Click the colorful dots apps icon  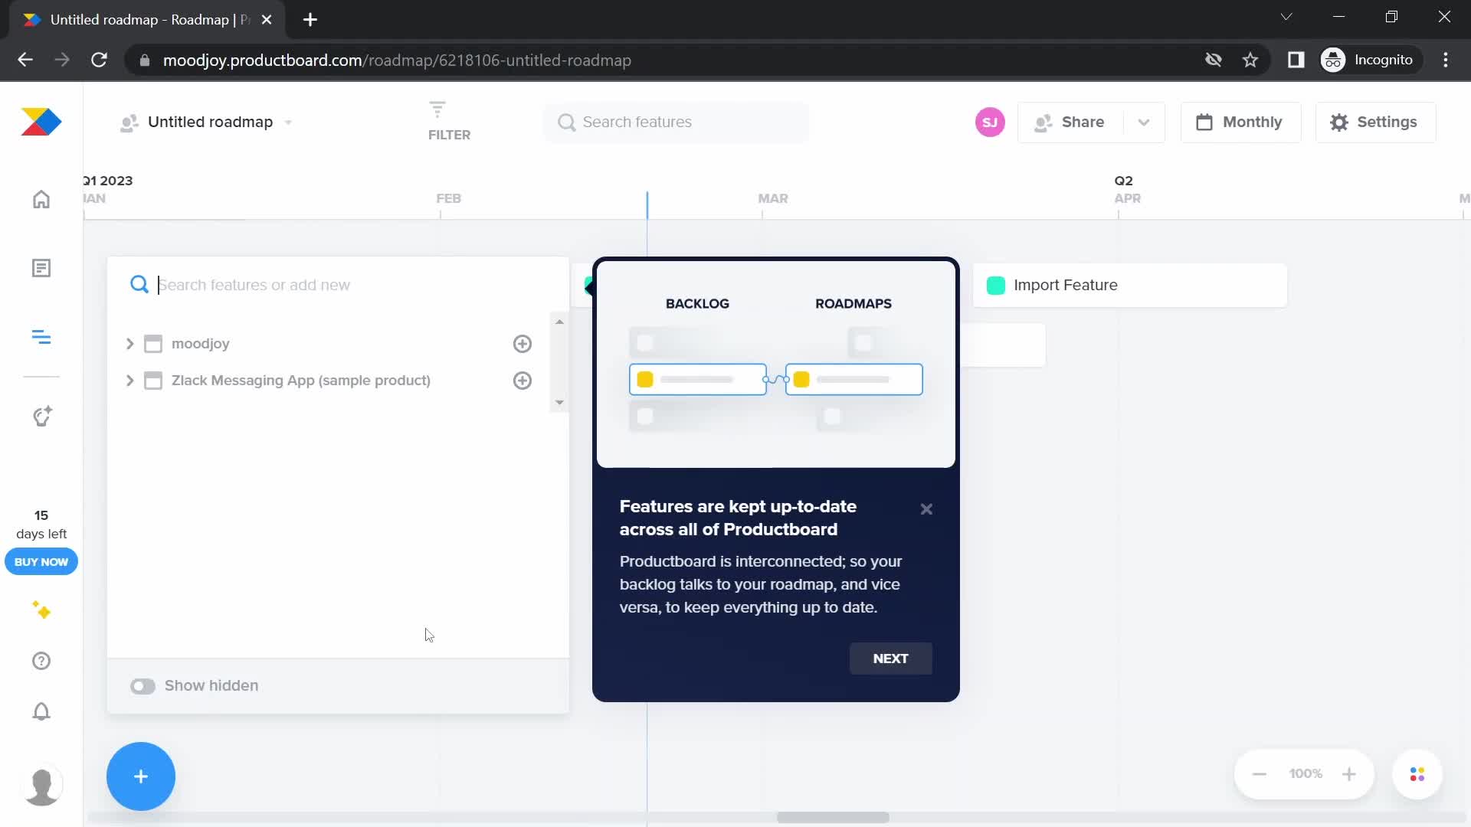[x=1417, y=774]
